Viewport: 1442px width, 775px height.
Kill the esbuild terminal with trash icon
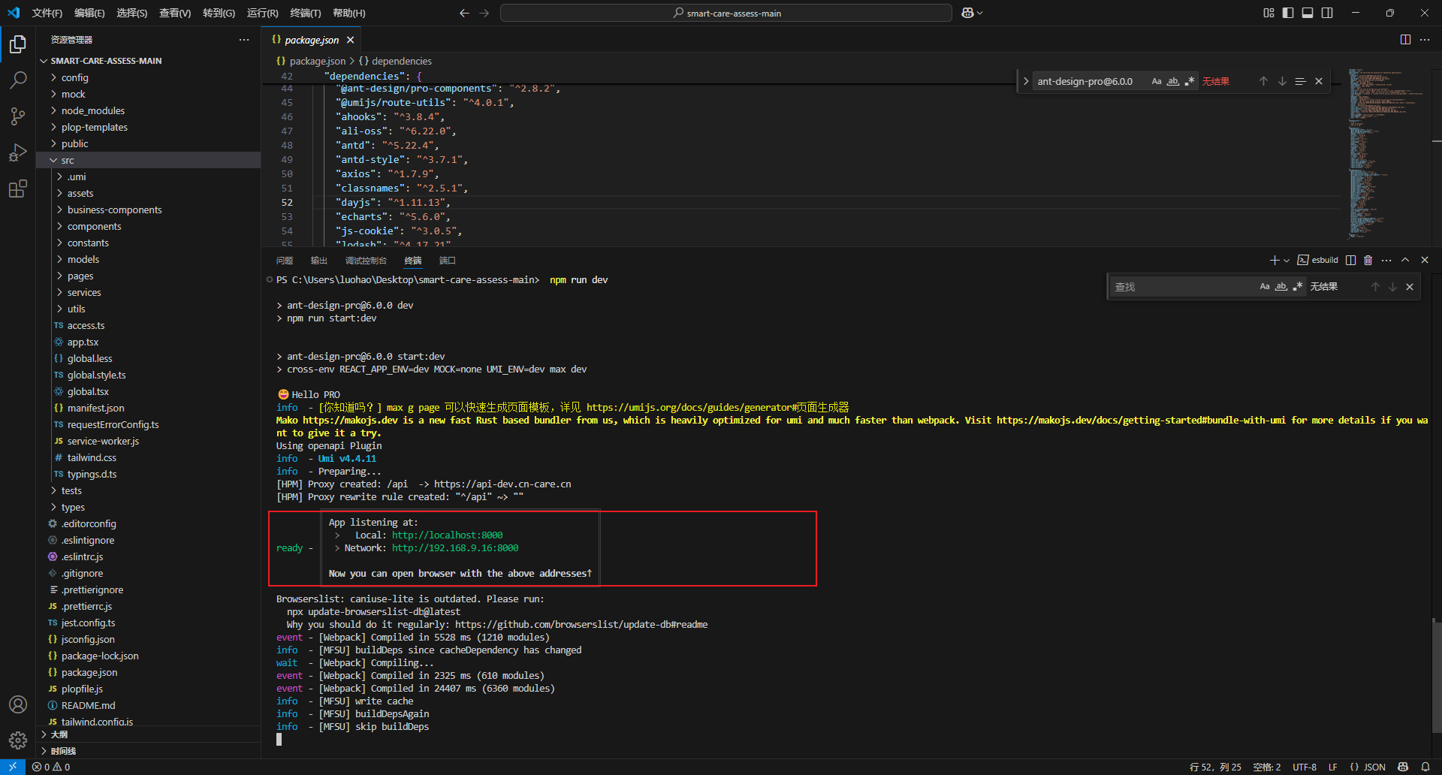coord(1368,260)
